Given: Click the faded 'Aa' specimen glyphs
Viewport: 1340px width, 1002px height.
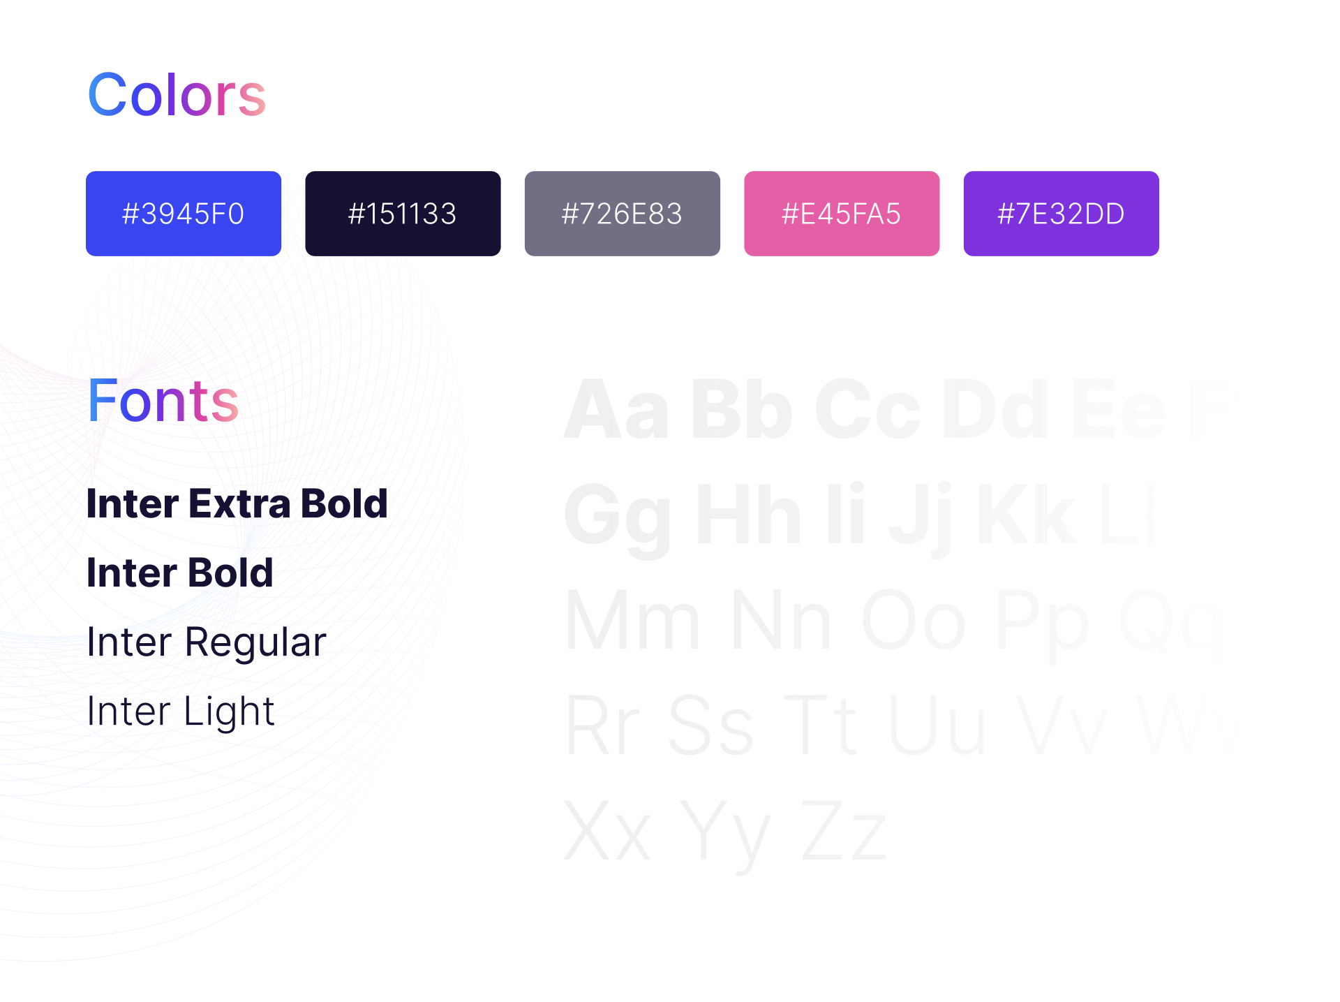Looking at the screenshot, I should 616,411.
